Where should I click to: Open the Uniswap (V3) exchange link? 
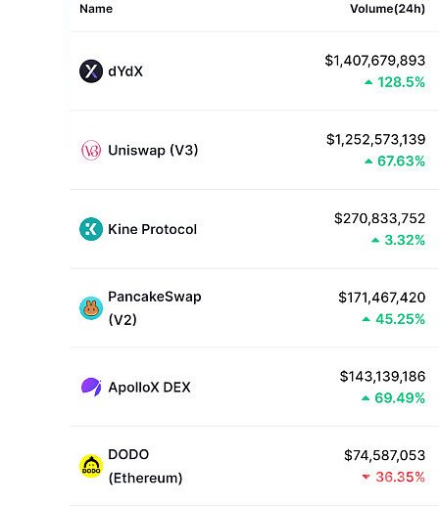click(153, 151)
